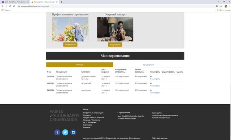
Task: Click Входи сейчас under Открытый конкурс
Action: [115, 45]
